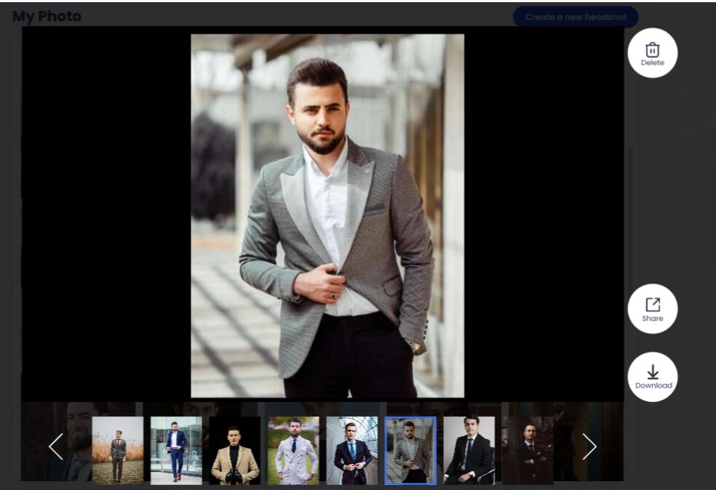Click the highlighted grey blazer thumbnail
The width and height of the screenshot is (716, 490).
point(410,450)
